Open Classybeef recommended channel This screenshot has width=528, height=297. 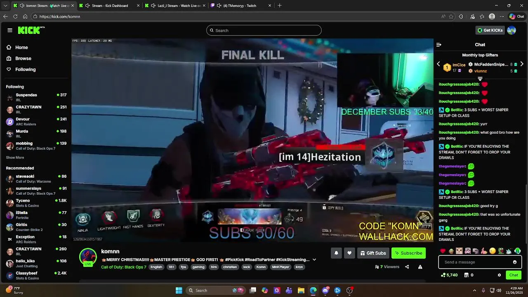pos(36,276)
